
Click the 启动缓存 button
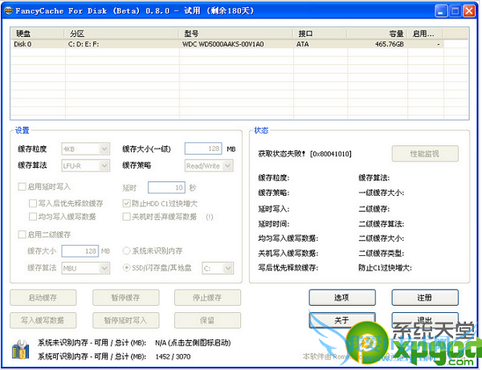coord(43,298)
